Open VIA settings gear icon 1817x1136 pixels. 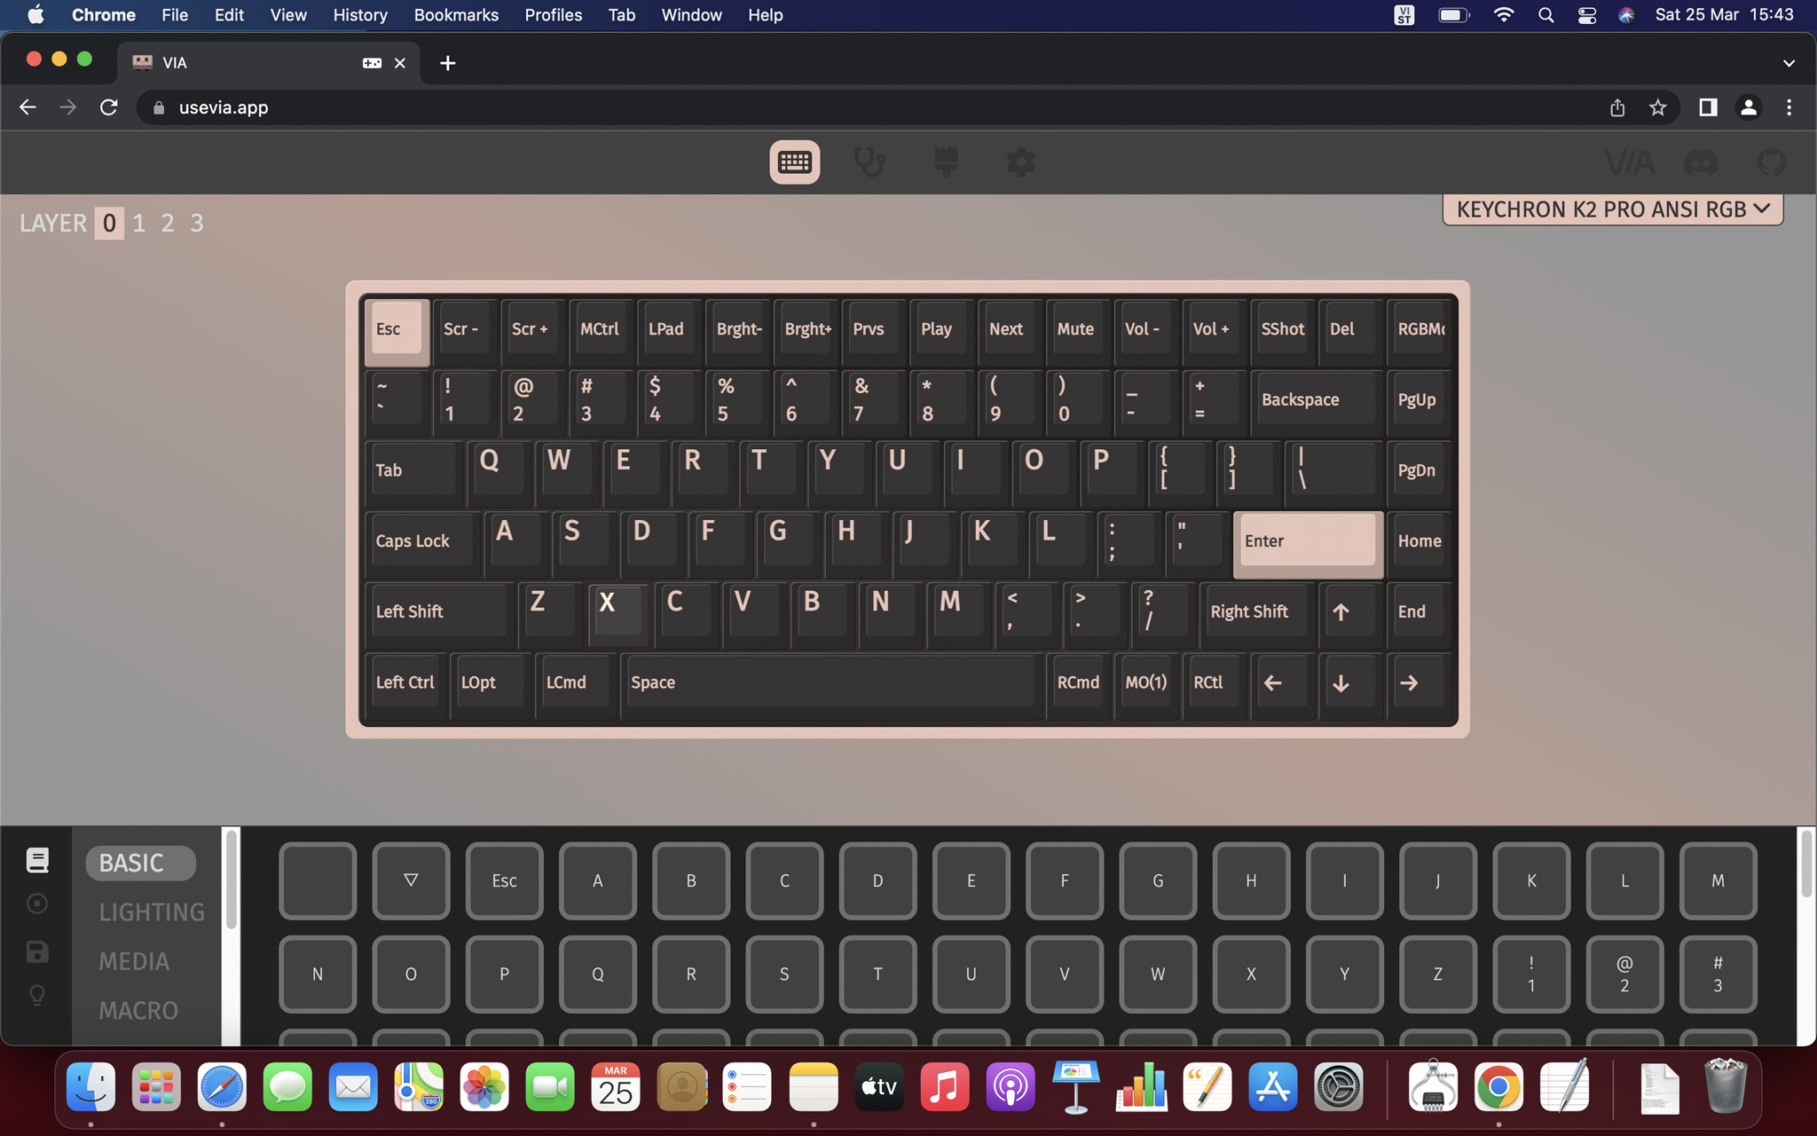pos(1021,162)
